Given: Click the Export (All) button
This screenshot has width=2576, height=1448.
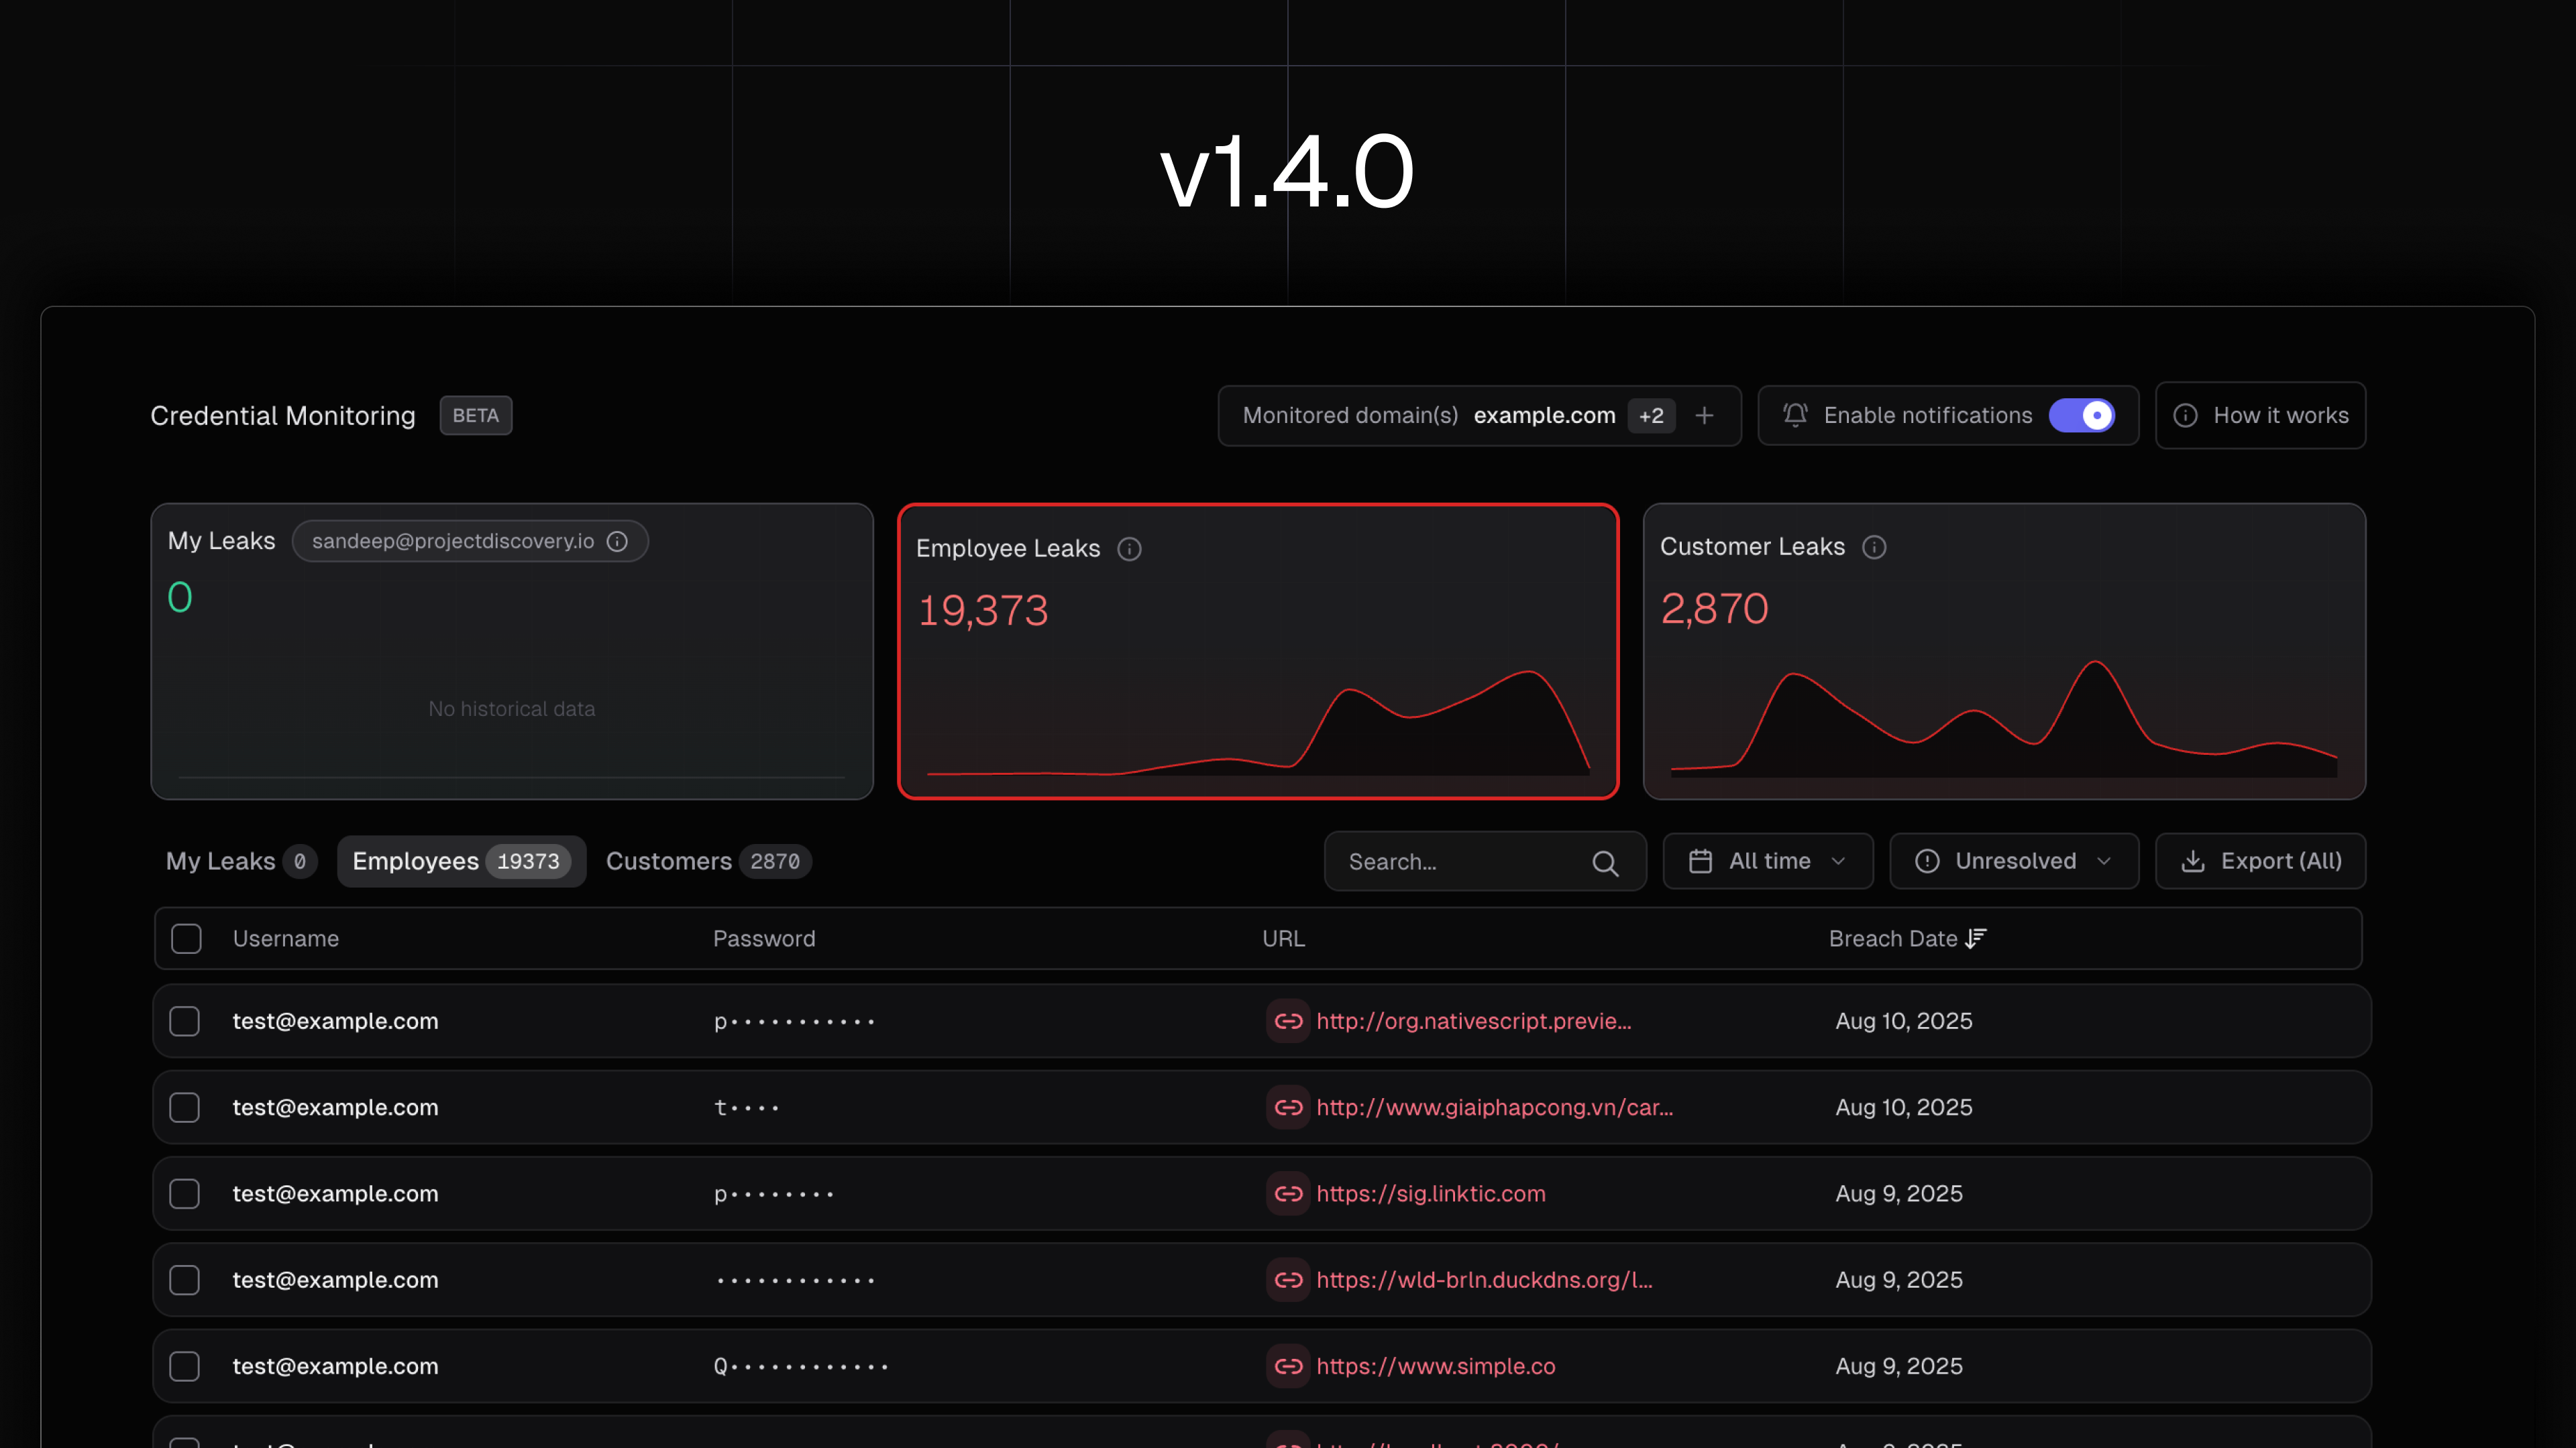Looking at the screenshot, I should pyautogui.click(x=2260, y=861).
